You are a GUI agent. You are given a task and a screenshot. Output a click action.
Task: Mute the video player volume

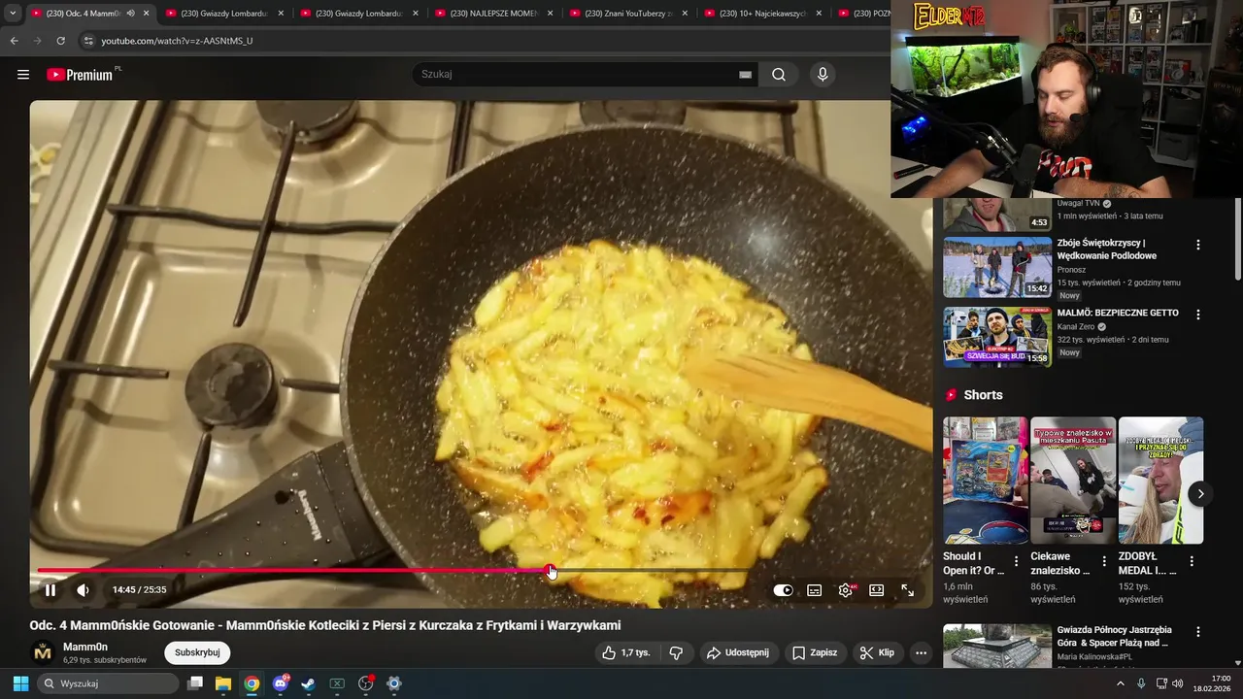click(84, 589)
